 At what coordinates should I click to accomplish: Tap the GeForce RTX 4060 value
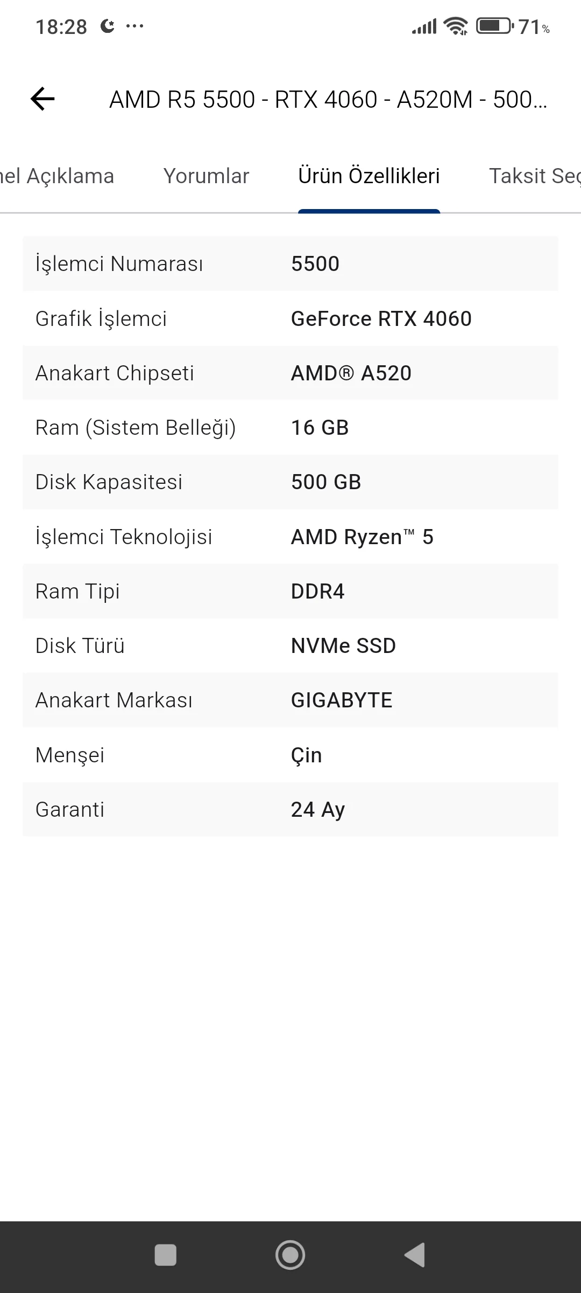tap(381, 318)
